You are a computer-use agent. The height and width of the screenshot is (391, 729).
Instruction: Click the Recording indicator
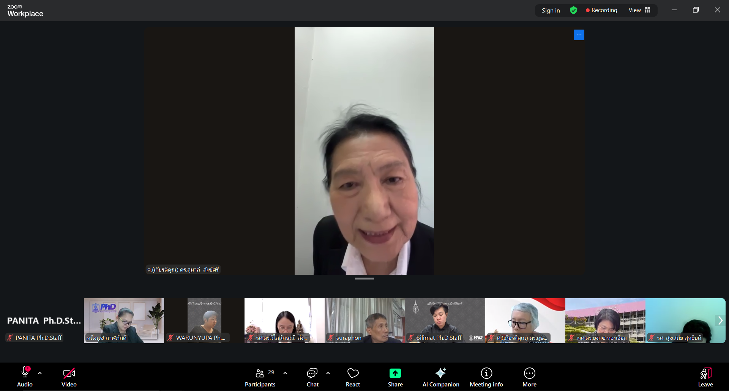tap(601, 10)
